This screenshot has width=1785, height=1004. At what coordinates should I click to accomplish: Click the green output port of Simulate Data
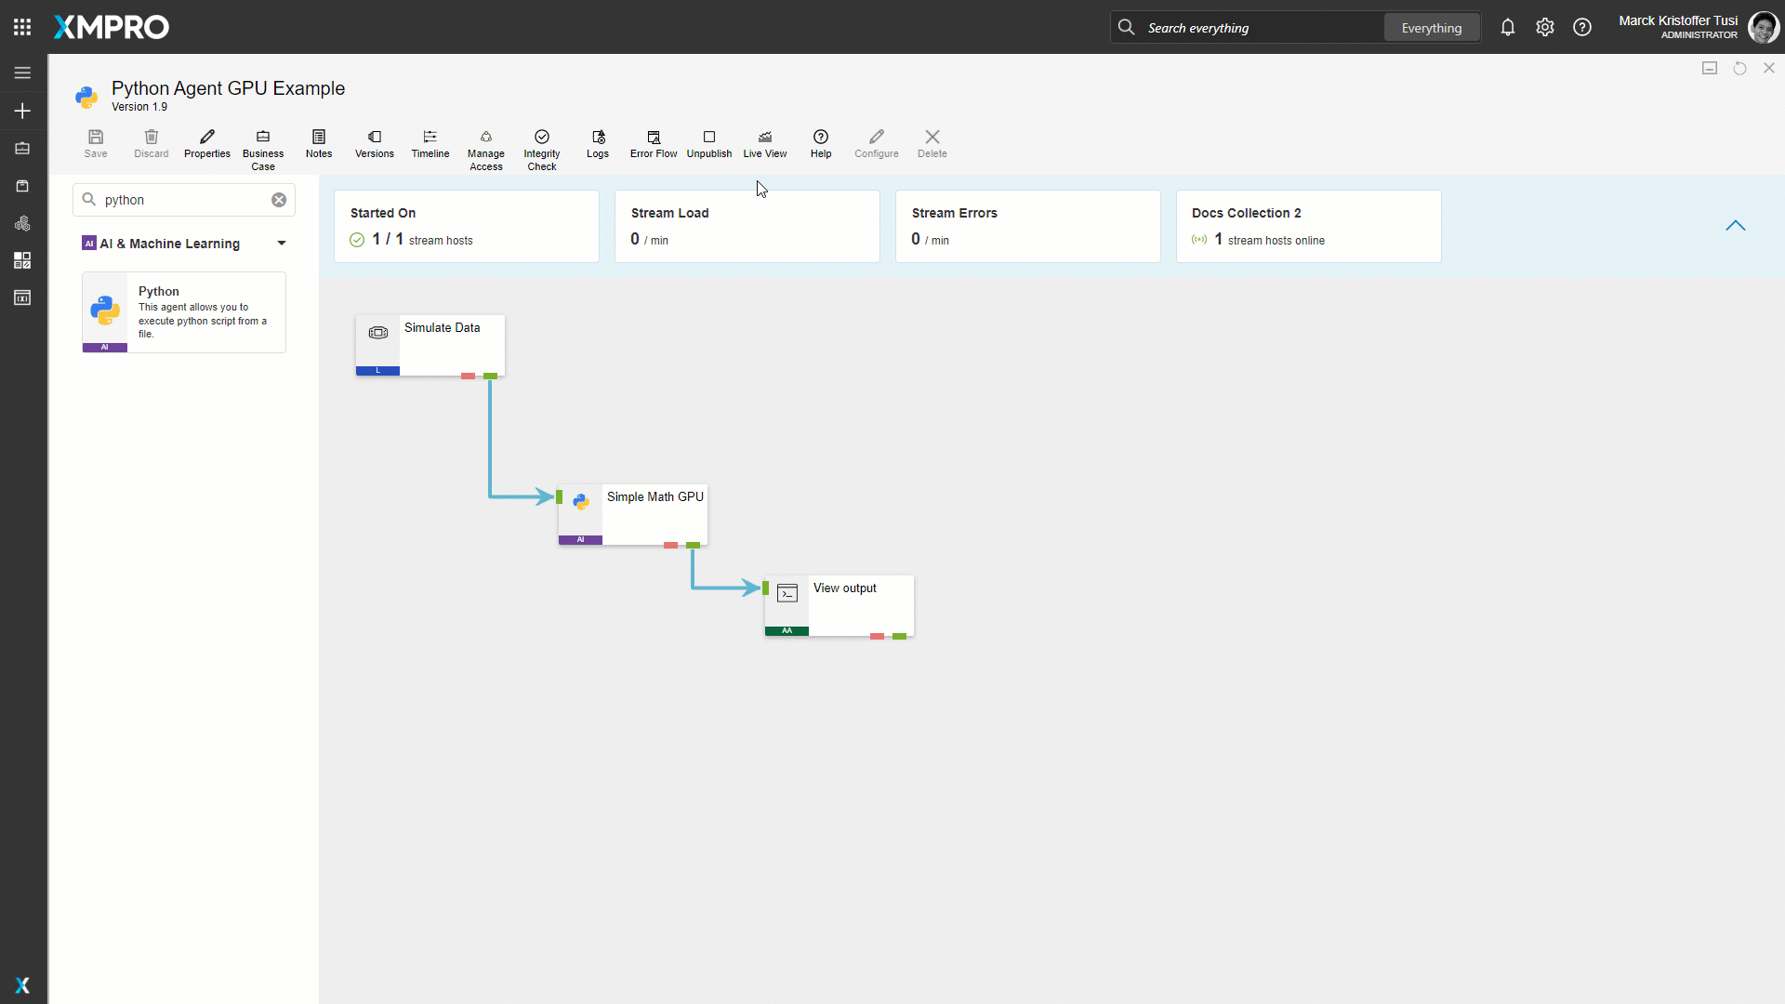click(490, 376)
